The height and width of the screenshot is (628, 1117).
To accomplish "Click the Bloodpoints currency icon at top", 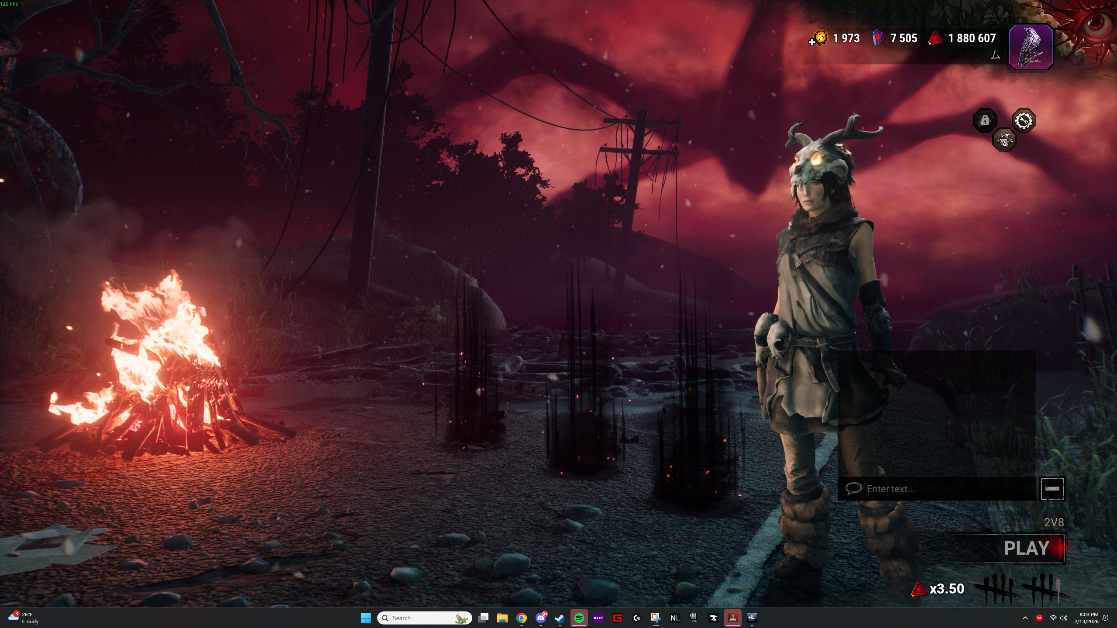I will click(x=935, y=38).
